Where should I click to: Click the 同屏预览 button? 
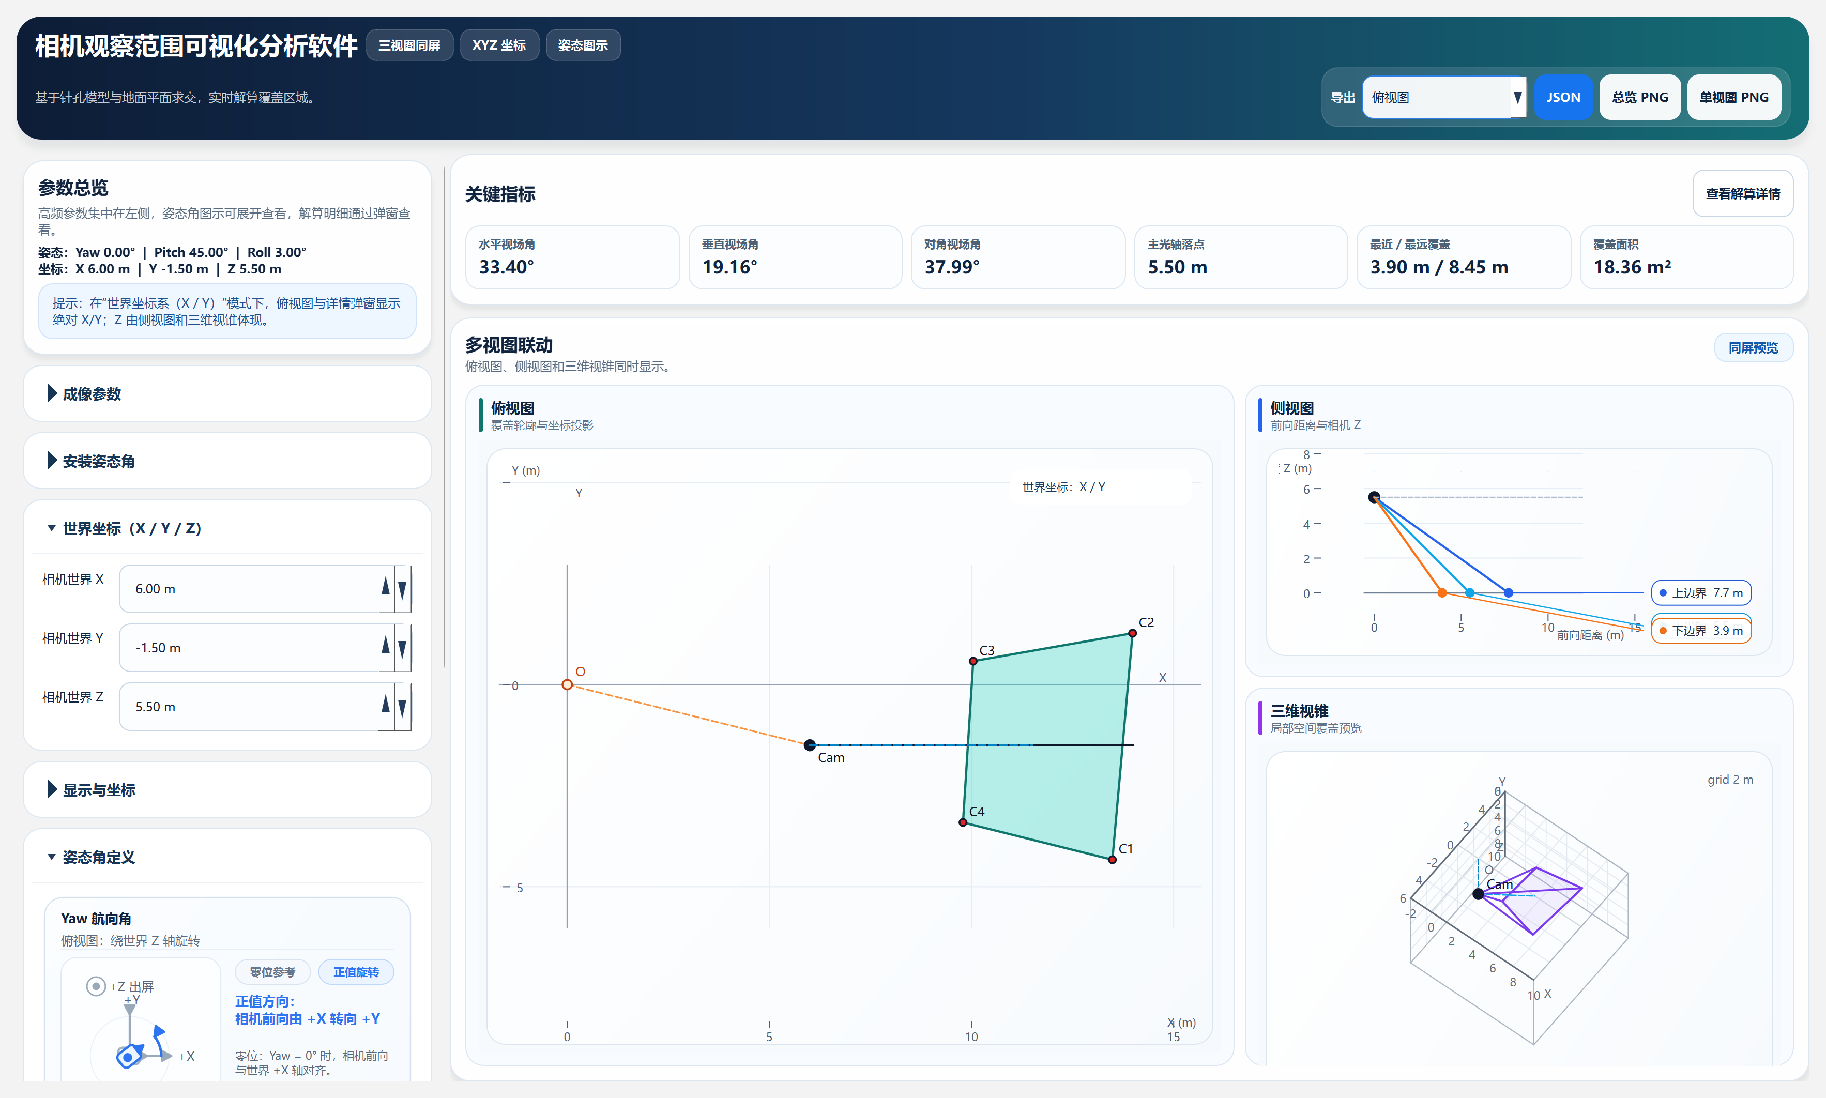[x=1753, y=348]
